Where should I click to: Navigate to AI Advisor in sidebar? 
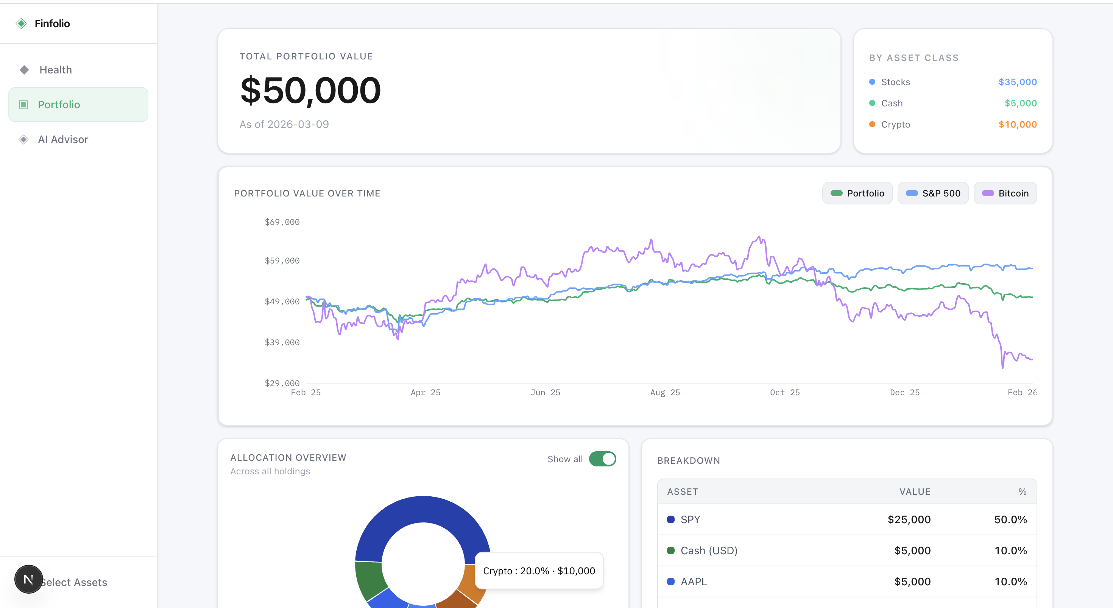[x=63, y=139]
